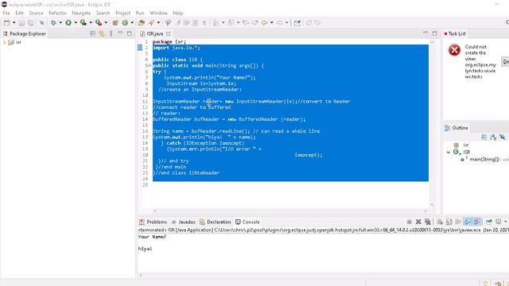Click the editor vertical scrollbar down arrow
509x286 pixels.
432,205
